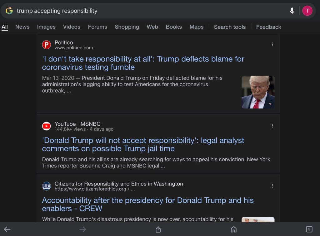
Task: Open more options for YouTube MSNBC result
Action: (272, 126)
